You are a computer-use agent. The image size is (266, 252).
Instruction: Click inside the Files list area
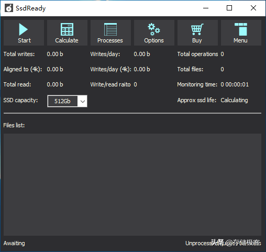point(132,184)
